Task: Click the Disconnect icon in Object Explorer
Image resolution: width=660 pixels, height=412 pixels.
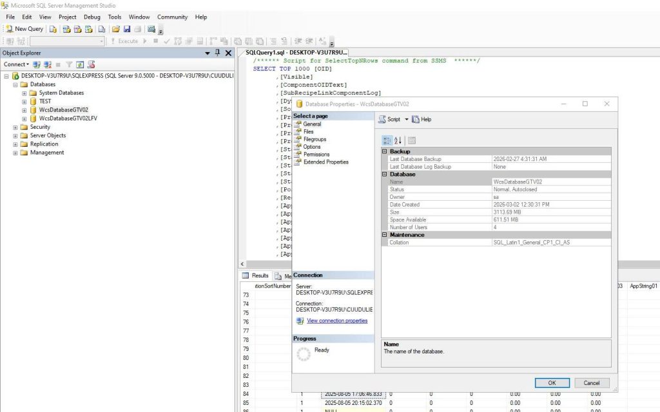Action: [48, 64]
